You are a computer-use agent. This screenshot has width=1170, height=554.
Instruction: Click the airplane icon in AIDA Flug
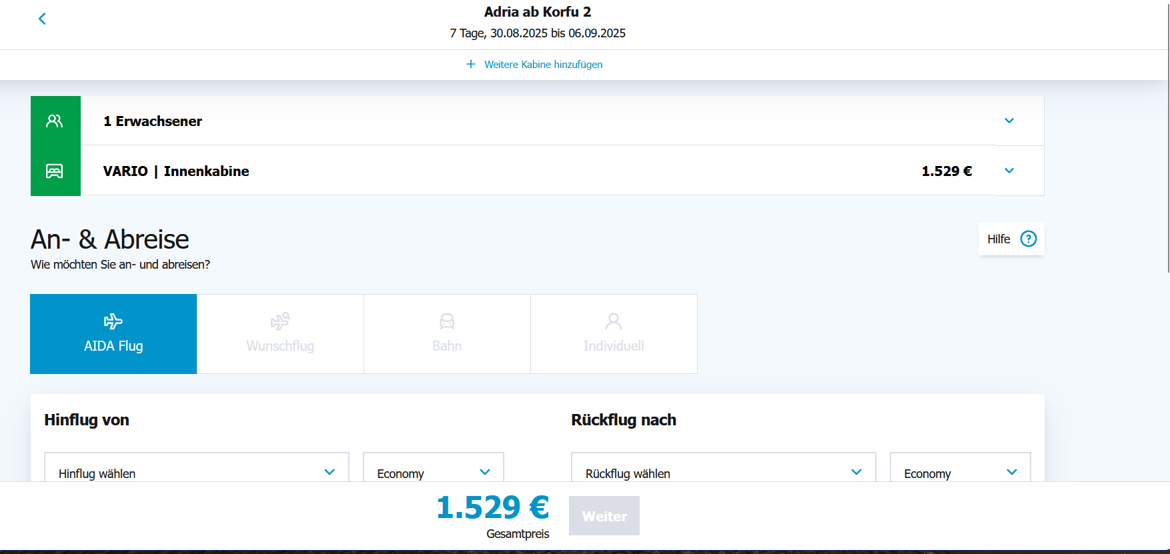113,321
